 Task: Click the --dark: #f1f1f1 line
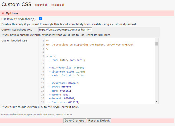(x=60, y=91)
